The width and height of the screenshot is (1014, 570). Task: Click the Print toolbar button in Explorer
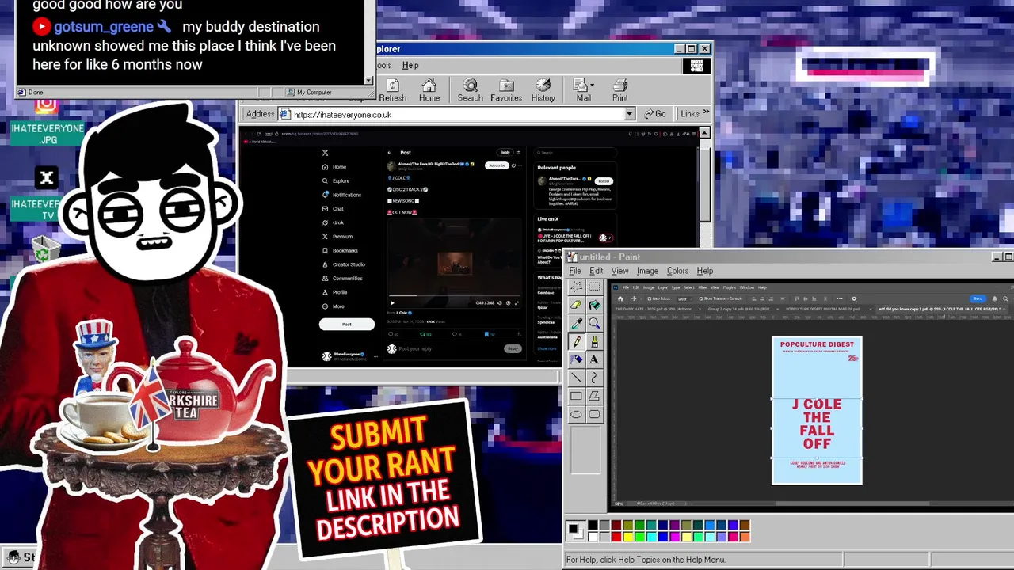click(x=620, y=90)
